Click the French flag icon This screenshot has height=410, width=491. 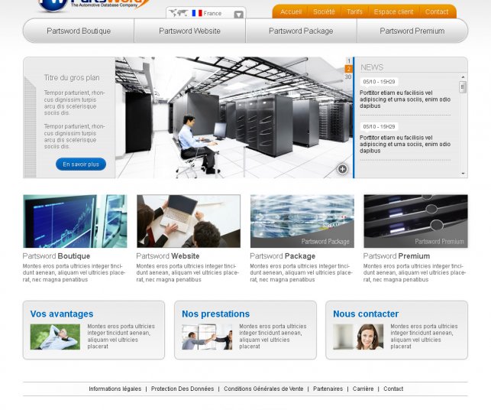point(197,13)
